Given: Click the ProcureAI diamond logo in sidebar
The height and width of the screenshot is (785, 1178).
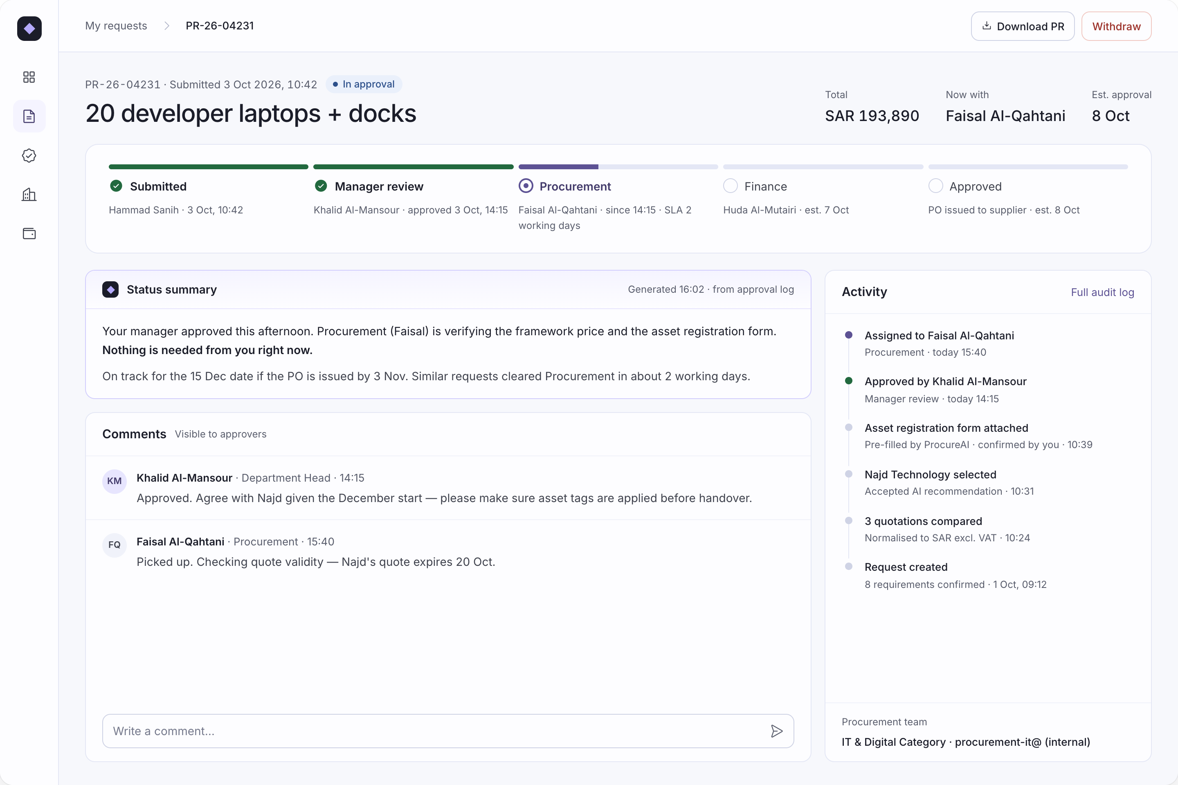Looking at the screenshot, I should pyautogui.click(x=29, y=29).
